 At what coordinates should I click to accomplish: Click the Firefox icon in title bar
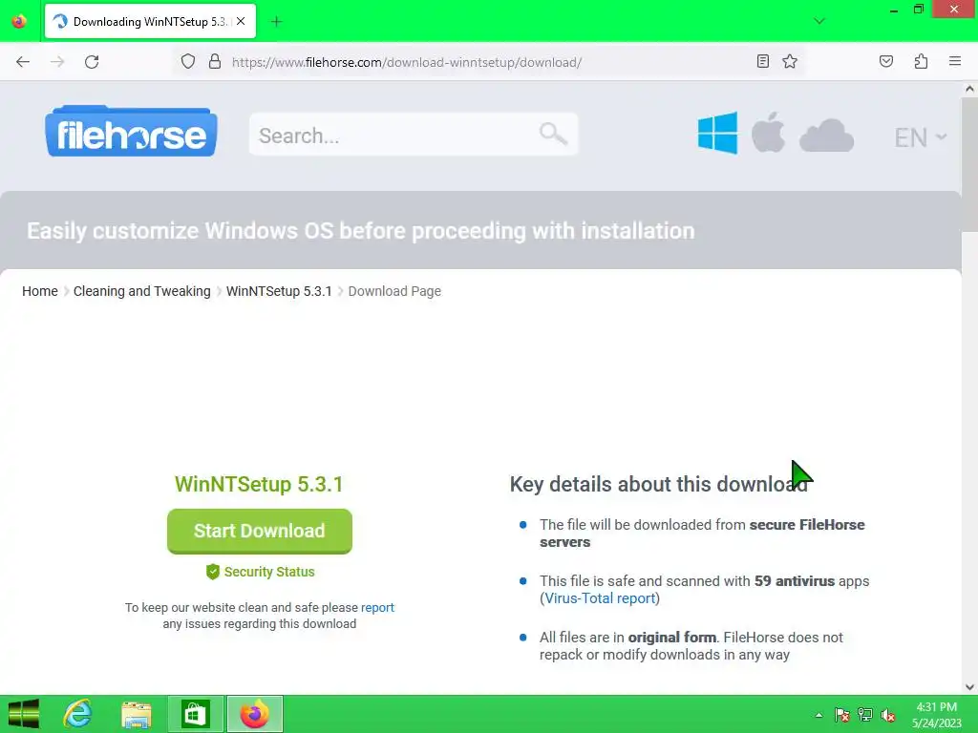[x=19, y=21]
